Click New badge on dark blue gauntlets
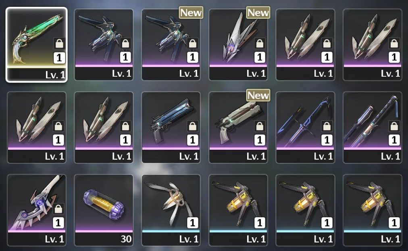 (x=191, y=13)
